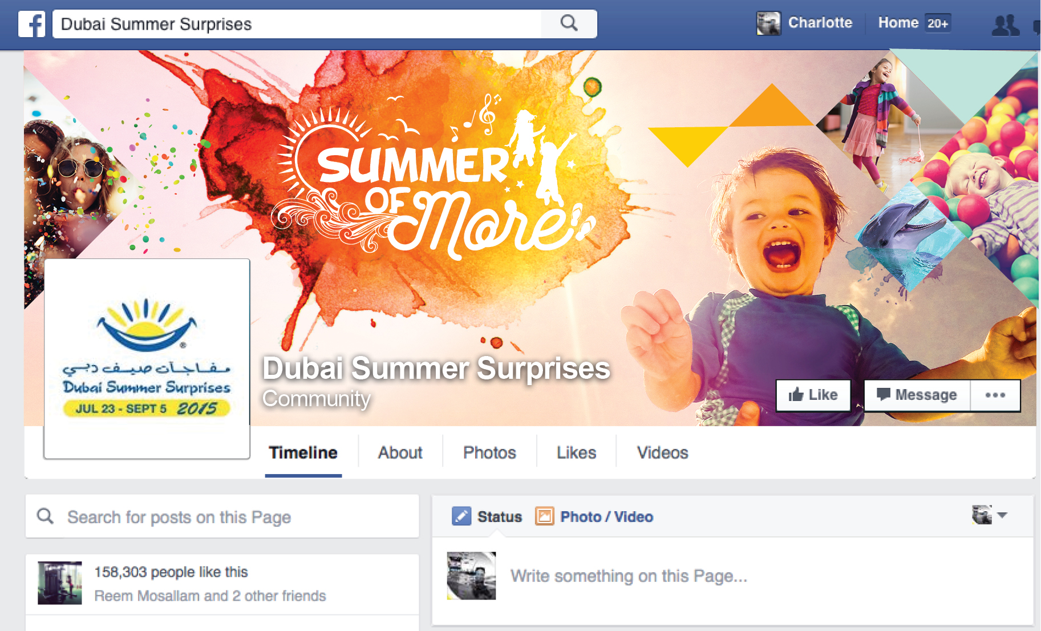
Task: Select the Status pencil icon
Action: pos(461,516)
